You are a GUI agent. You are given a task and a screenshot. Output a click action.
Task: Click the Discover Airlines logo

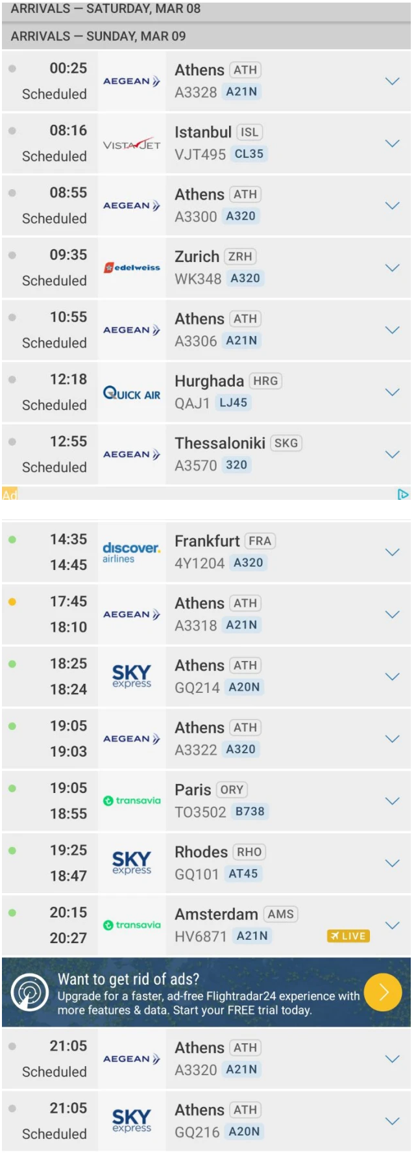[132, 552]
